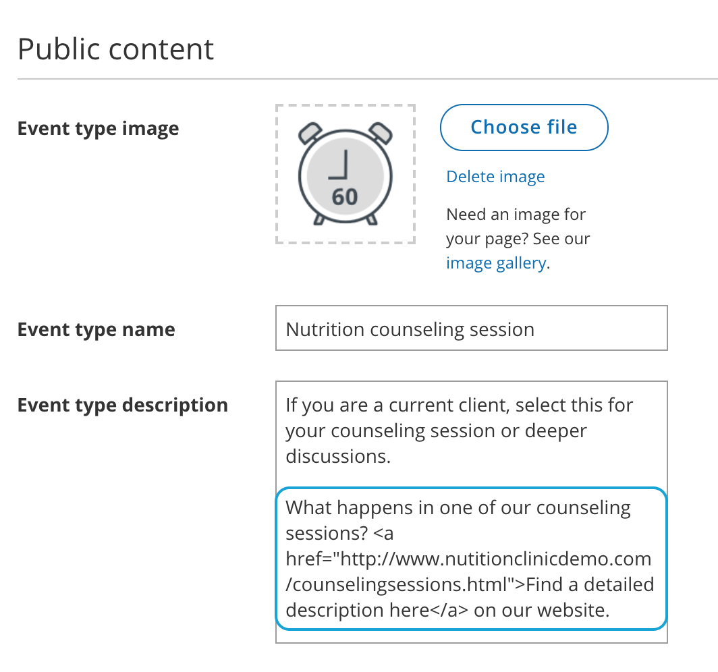The width and height of the screenshot is (718, 672).
Task: Click the 'What happens in one of our' line
Action: coord(458,507)
